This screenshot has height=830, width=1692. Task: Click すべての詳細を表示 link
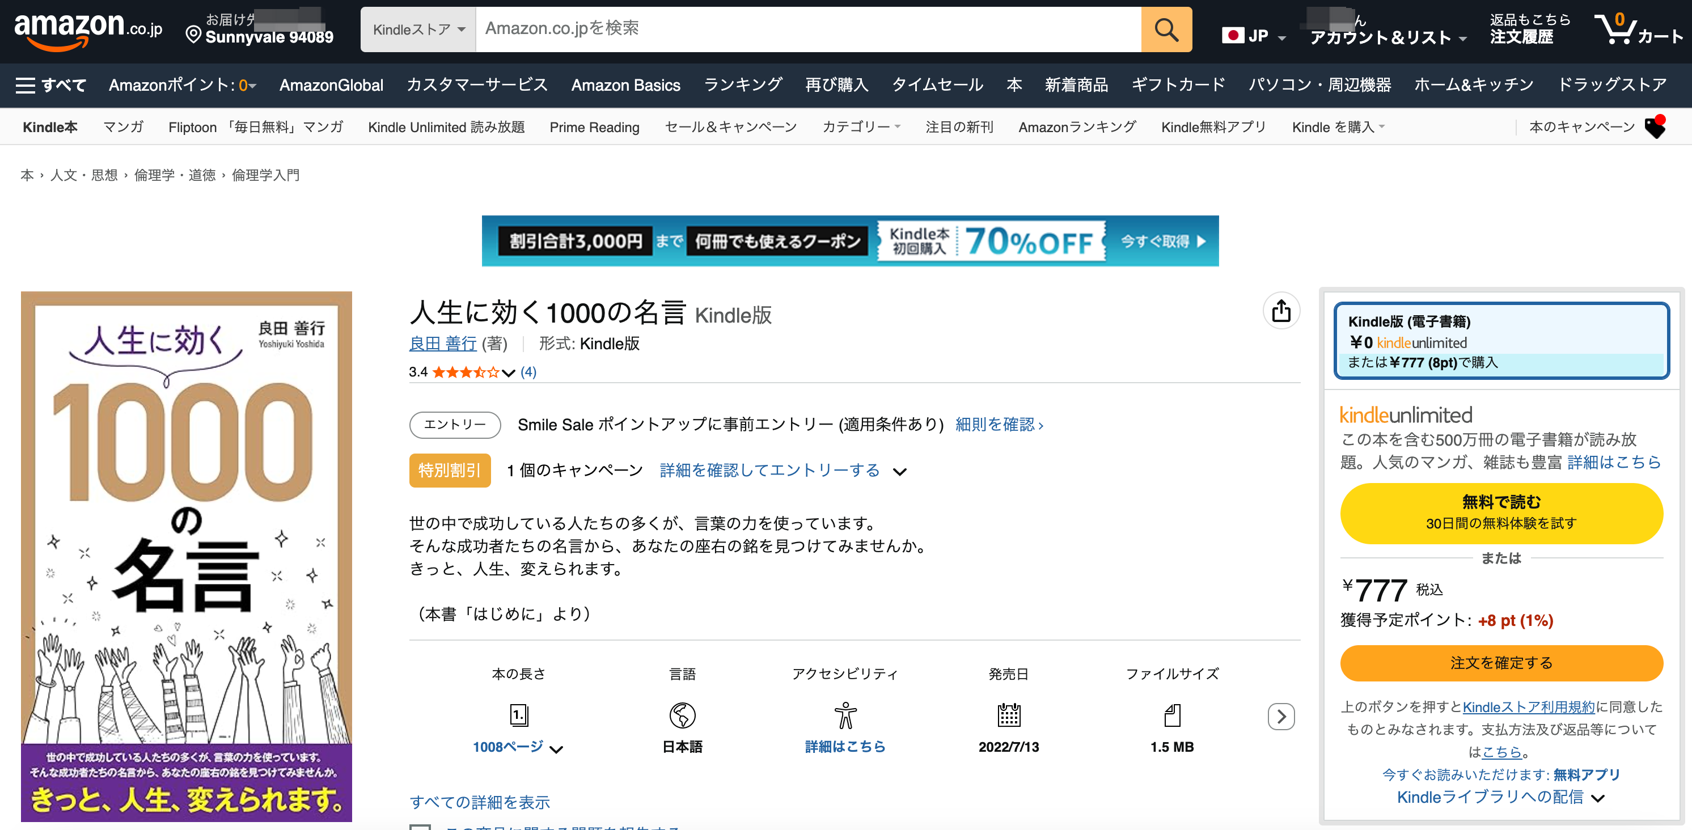[480, 802]
